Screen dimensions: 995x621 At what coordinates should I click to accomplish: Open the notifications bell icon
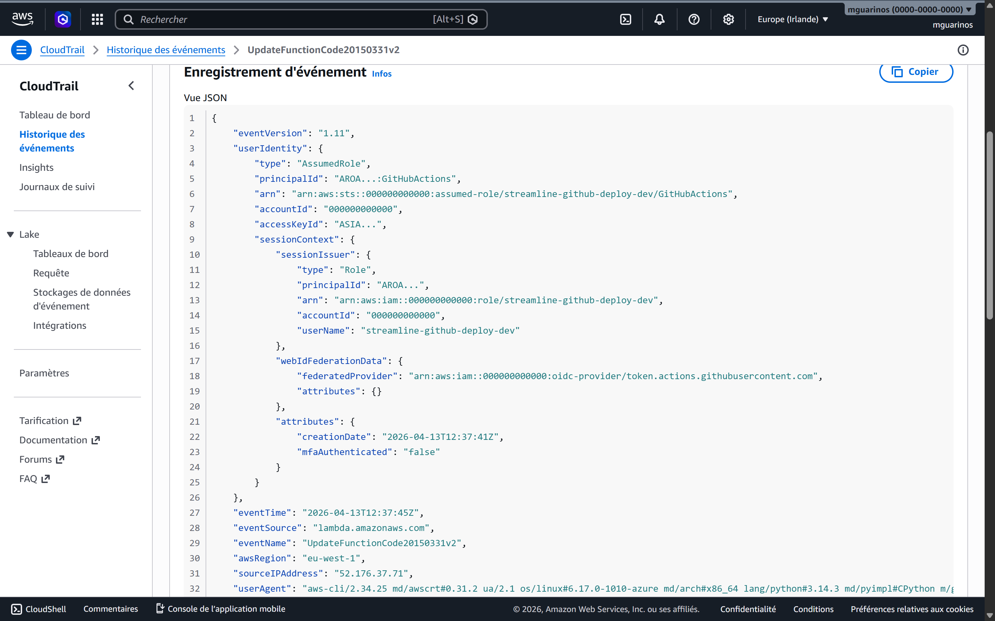pos(659,19)
